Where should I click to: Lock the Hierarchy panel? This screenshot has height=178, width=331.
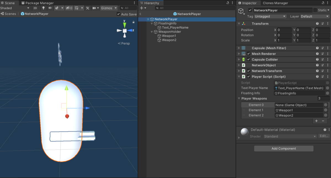pyautogui.click(x=228, y=3)
